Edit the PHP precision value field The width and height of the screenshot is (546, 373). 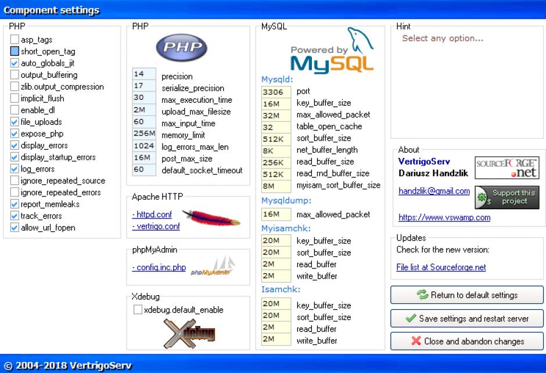pyautogui.click(x=144, y=74)
